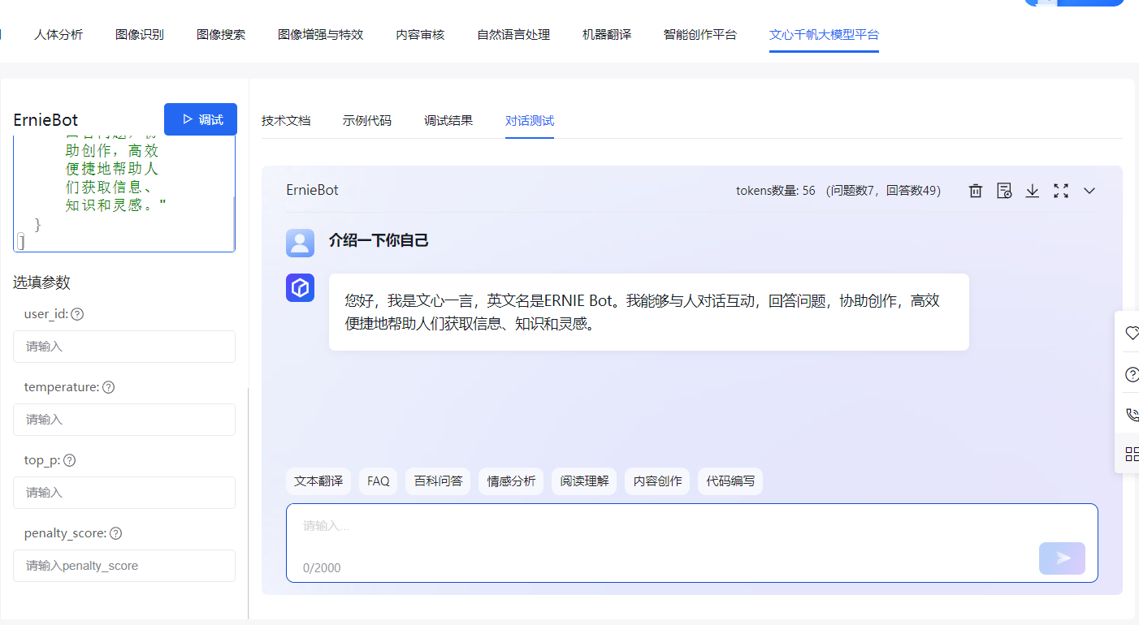This screenshot has width=1139, height=625.
Task: Show help tooltip for penalty_score
Action: coord(115,533)
